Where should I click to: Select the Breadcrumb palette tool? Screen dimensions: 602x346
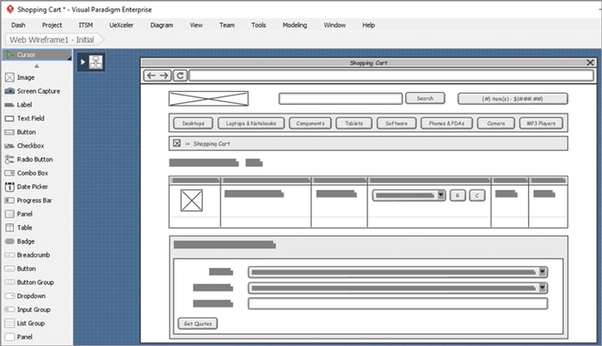click(x=33, y=255)
